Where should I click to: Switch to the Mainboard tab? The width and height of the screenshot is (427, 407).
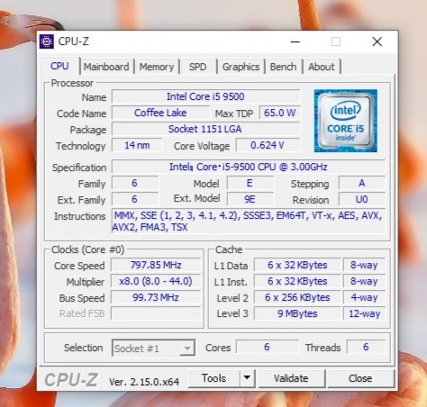[x=106, y=67]
